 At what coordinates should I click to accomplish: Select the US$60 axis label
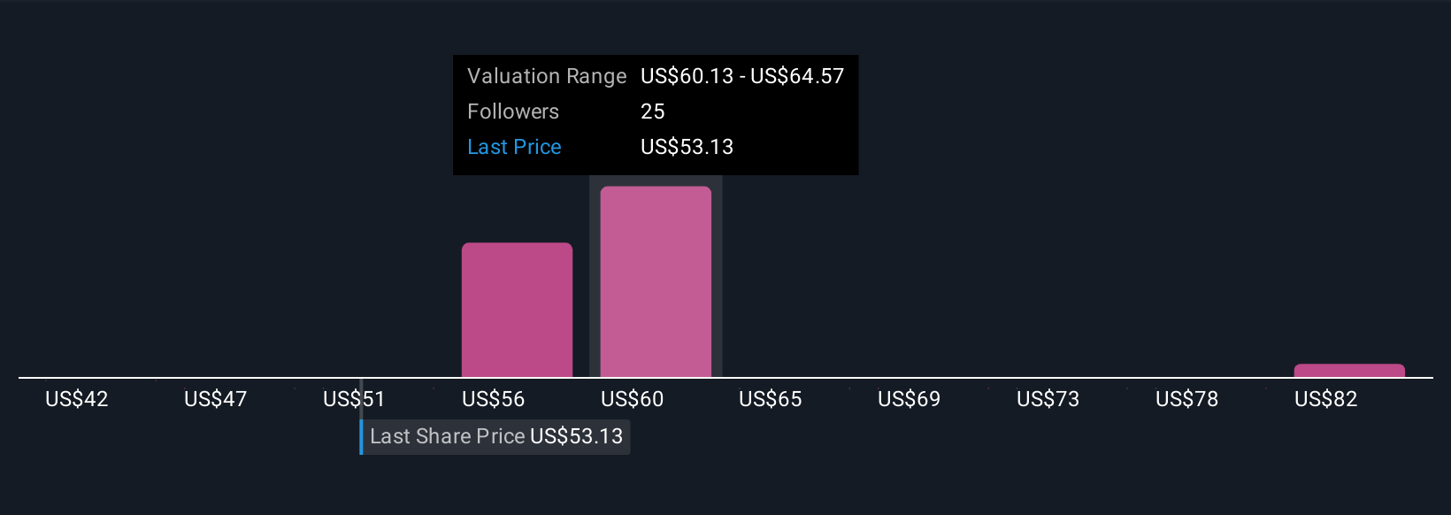[x=632, y=399]
